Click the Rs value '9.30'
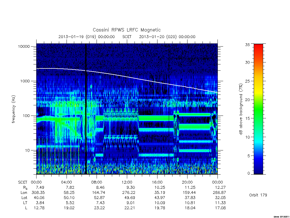Viewport: 290px width, 218px height. [x=131, y=187]
